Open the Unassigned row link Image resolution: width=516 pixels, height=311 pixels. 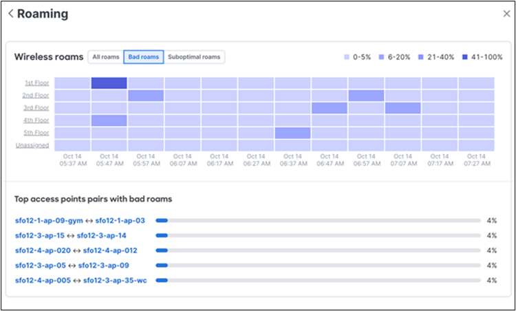(x=33, y=145)
